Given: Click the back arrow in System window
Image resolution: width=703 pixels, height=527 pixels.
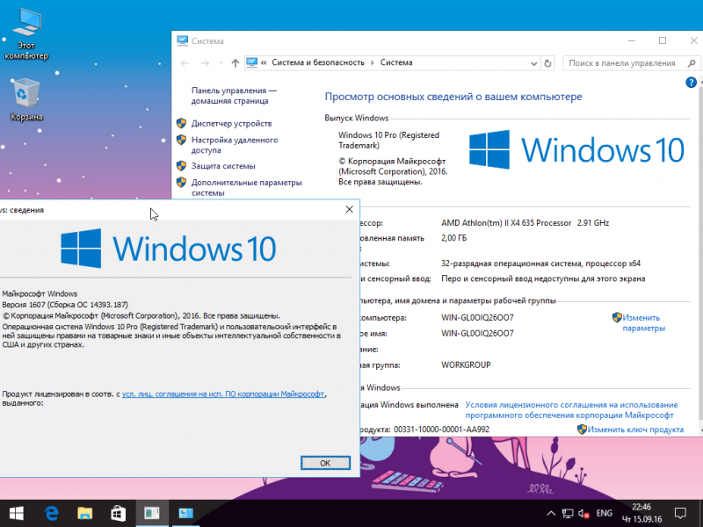Looking at the screenshot, I should (185, 63).
